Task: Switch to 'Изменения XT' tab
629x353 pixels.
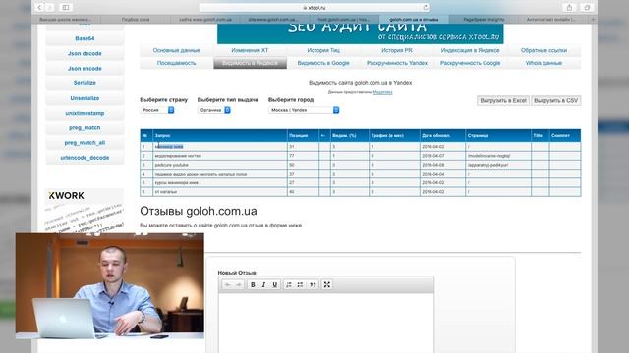Action: 250,50
